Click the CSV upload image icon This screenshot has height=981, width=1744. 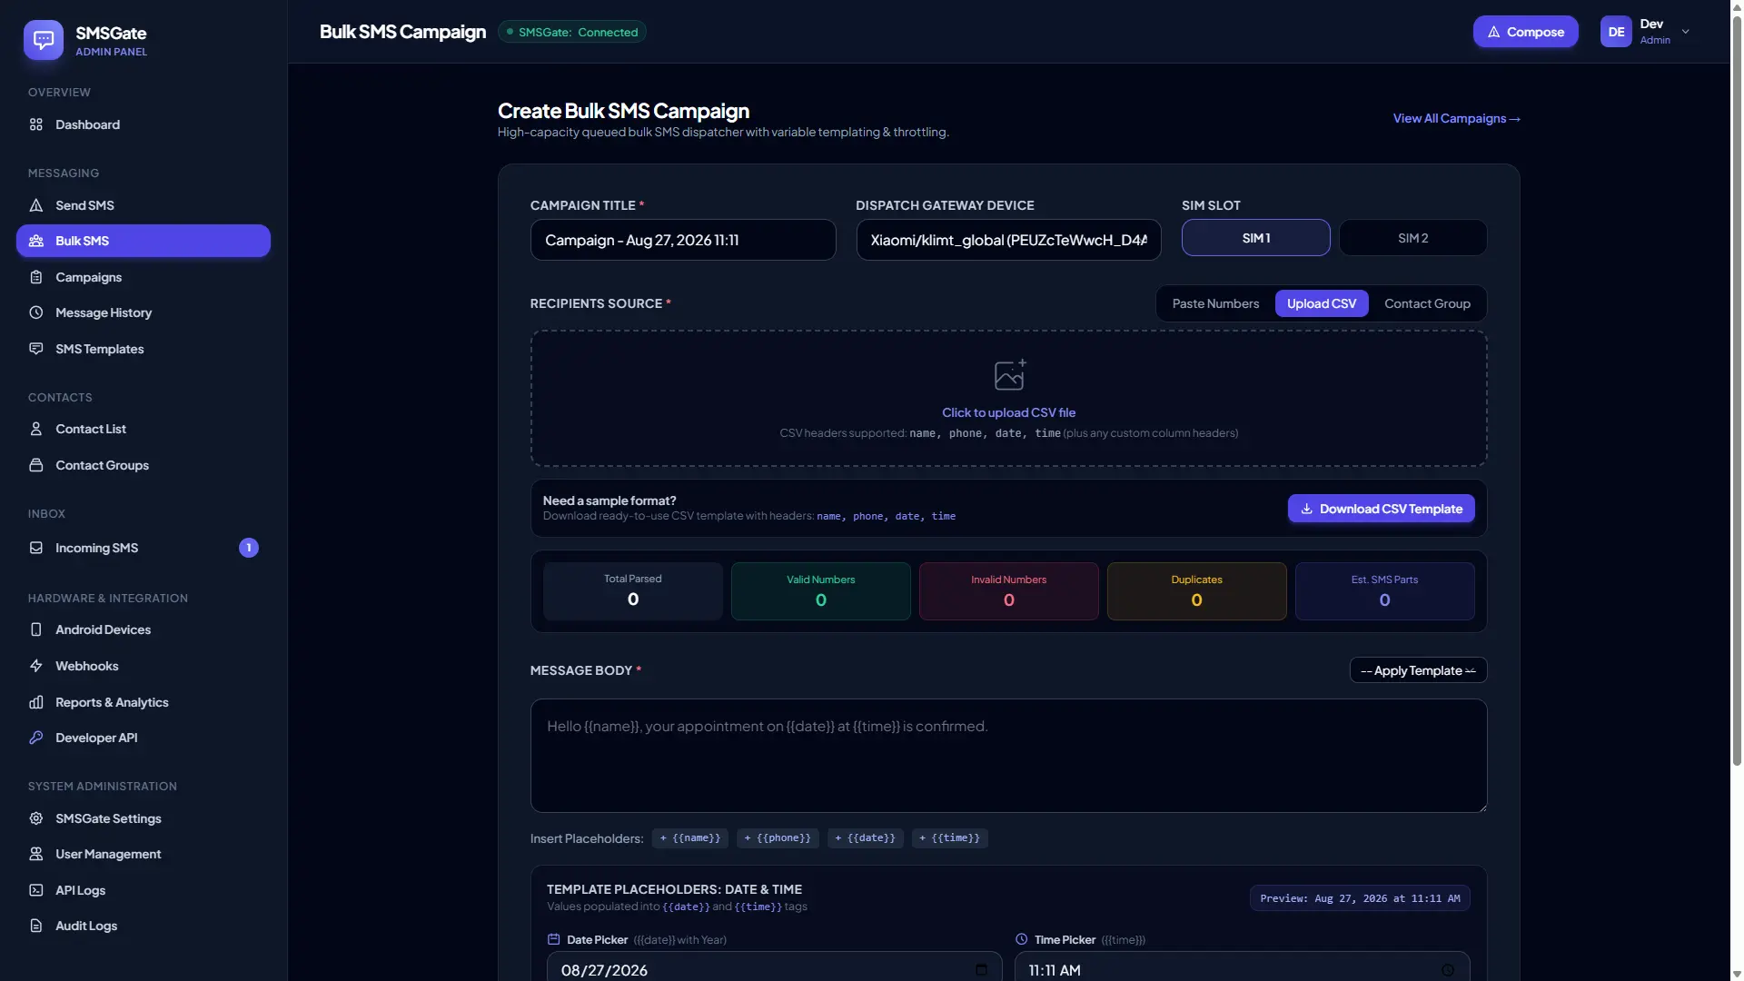point(1009,374)
